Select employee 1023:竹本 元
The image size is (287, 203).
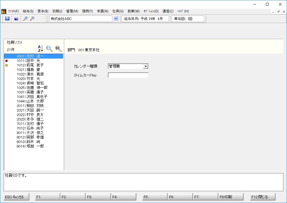click(34, 79)
